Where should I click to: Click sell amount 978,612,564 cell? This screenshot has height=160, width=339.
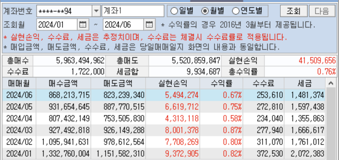(118, 142)
